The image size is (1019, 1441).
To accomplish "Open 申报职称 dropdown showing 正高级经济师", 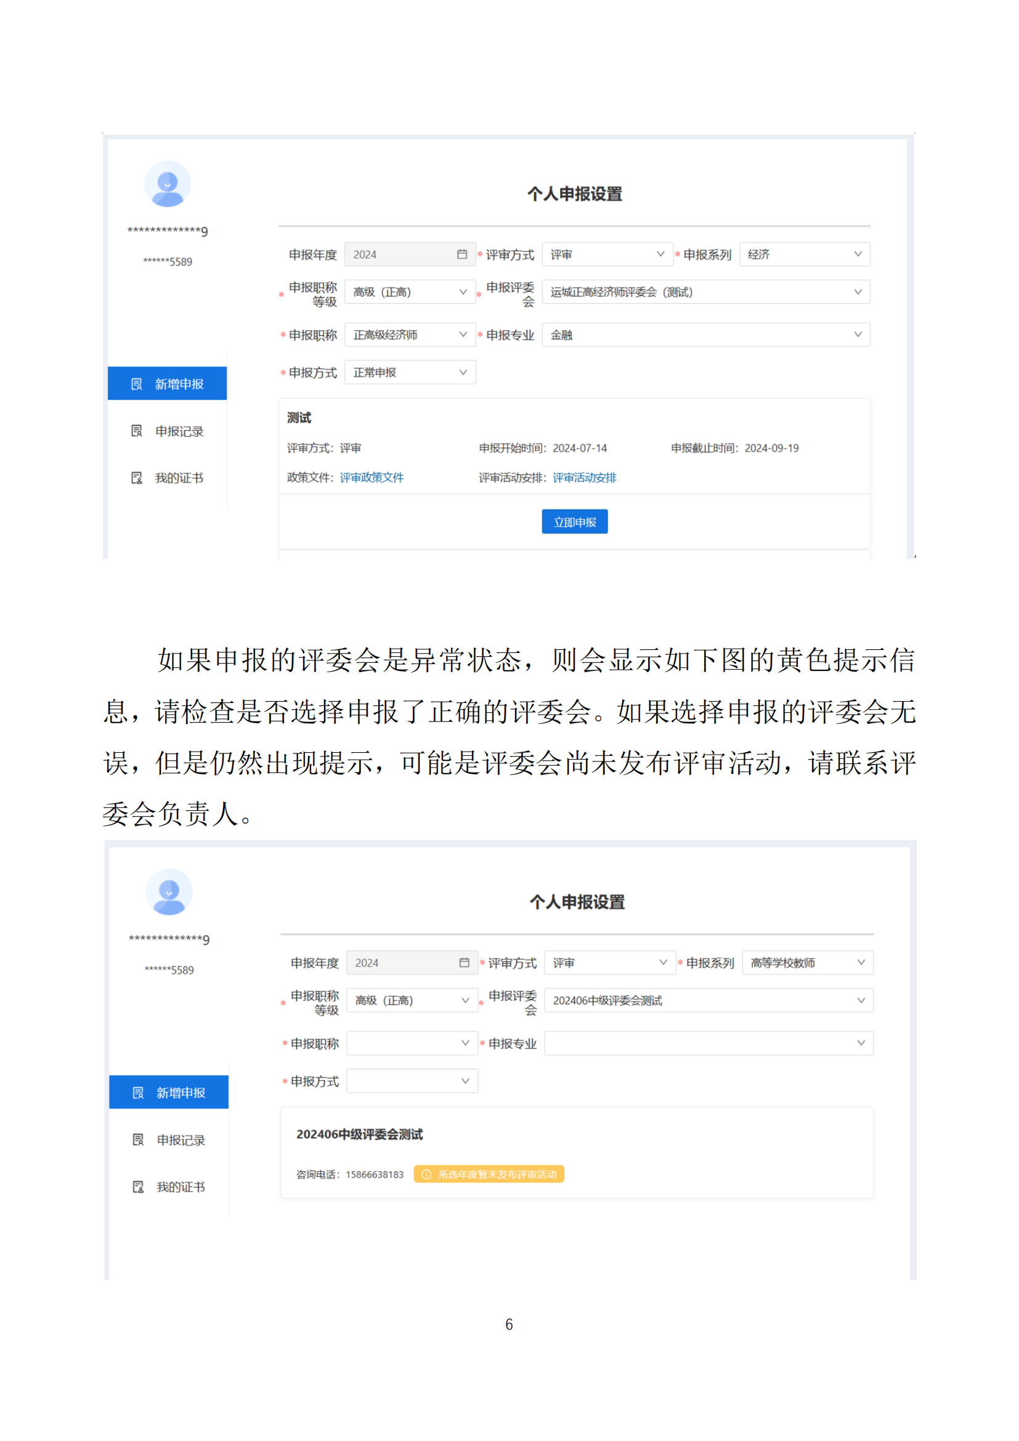I will click(x=410, y=335).
